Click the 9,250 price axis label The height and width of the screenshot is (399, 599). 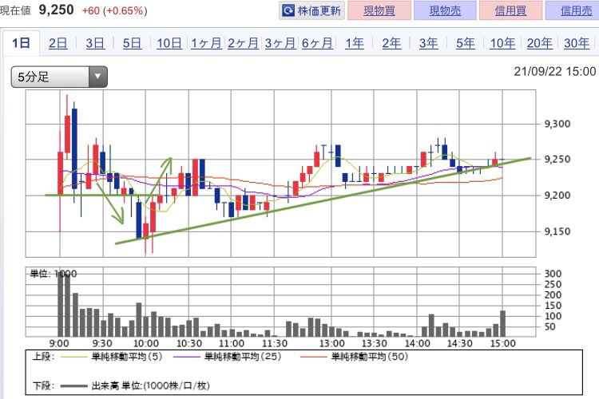click(557, 160)
